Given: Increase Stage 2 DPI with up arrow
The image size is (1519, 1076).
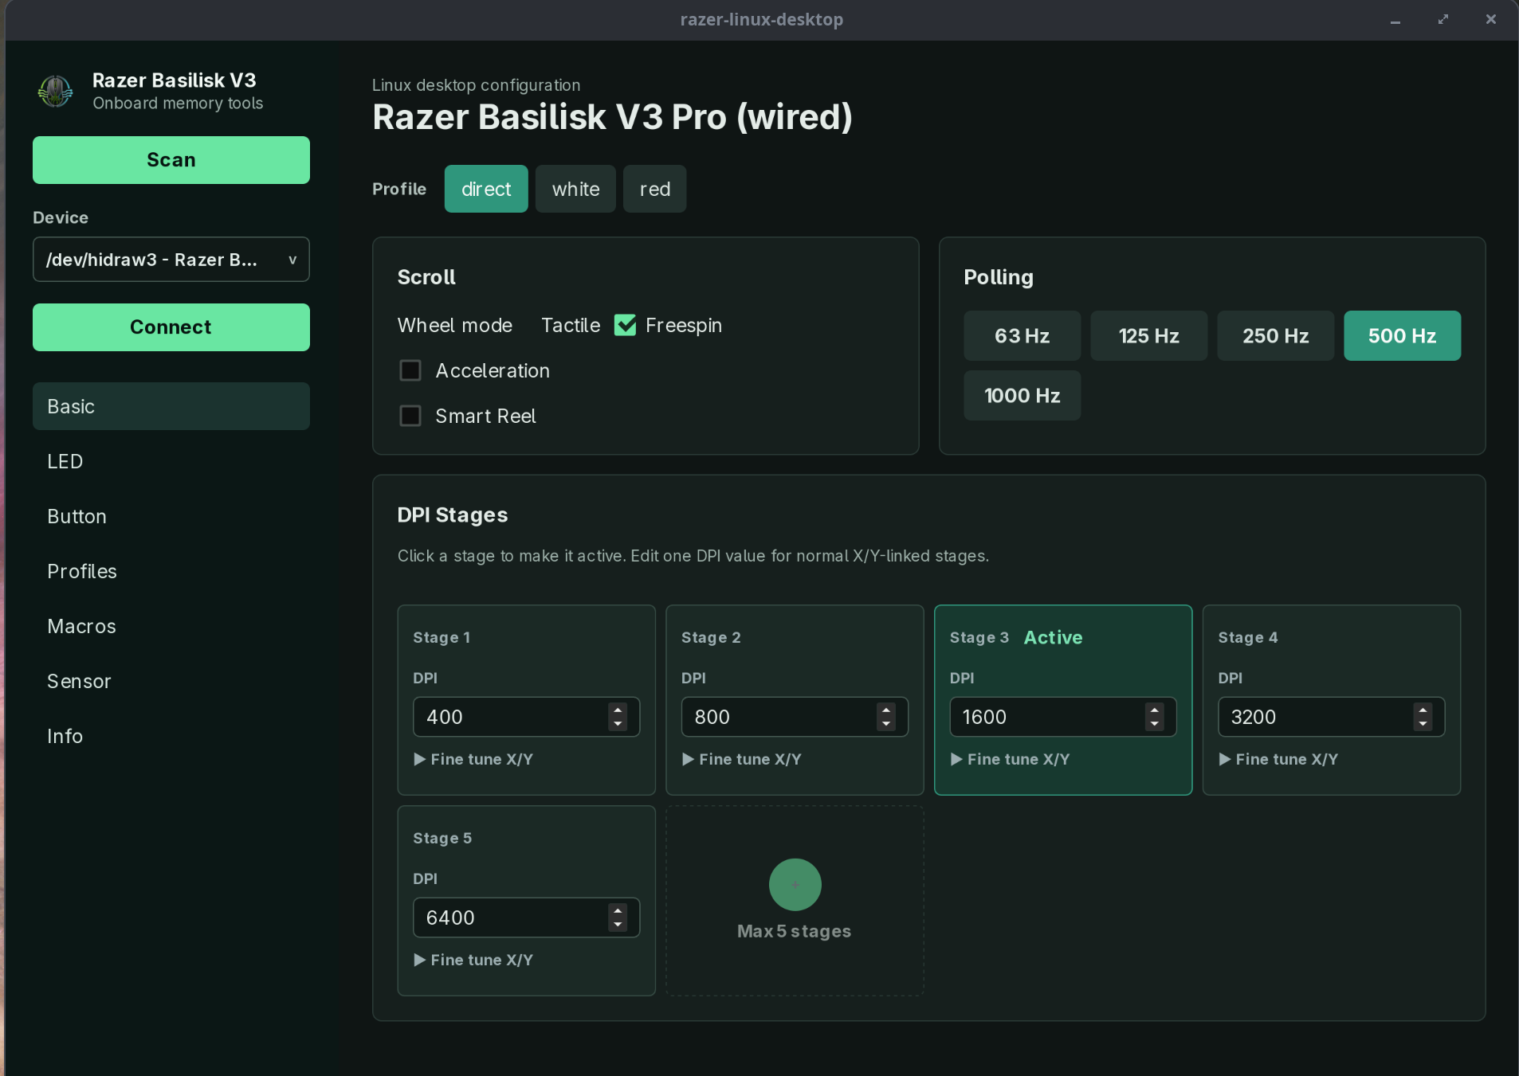Looking at the screenshot, I should 886,710.
